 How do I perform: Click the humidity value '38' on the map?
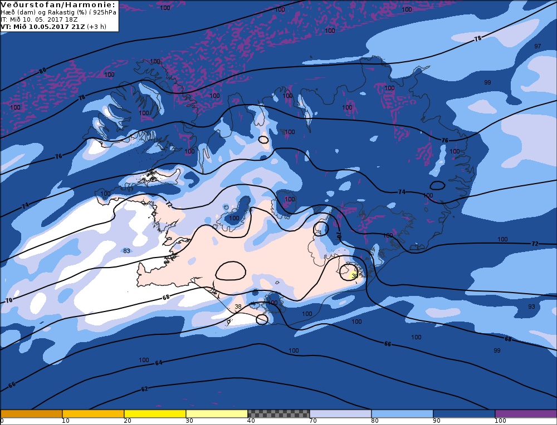(x=238, y=307)
